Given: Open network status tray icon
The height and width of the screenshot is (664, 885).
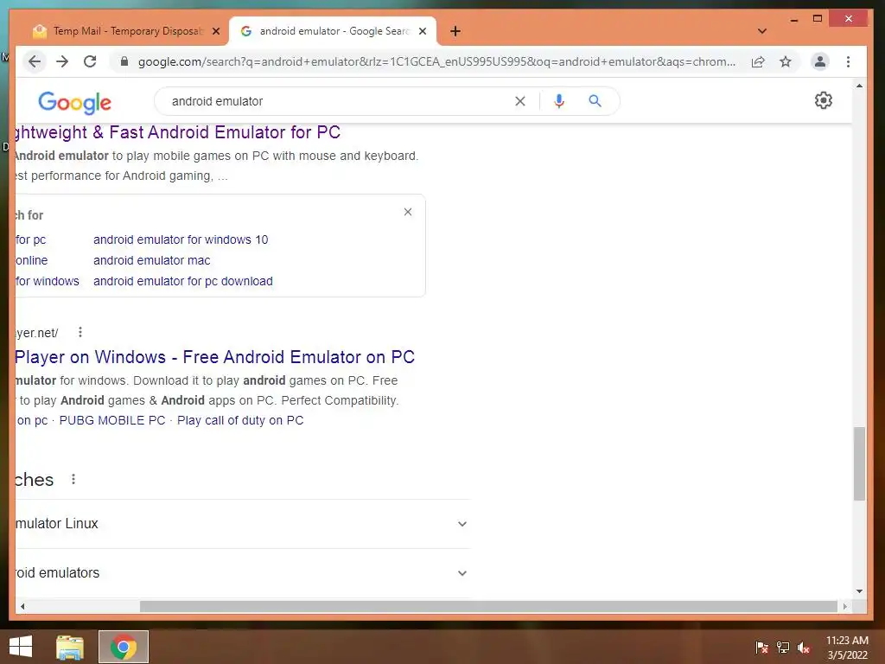Looking at the screenshot, I should [x=783, y=648].
